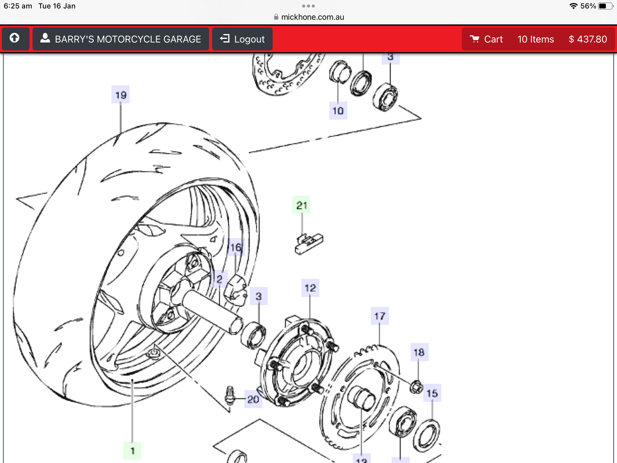Select part number 10 label
Viewport: 617px width, 463px height.
tap(338, 111)
